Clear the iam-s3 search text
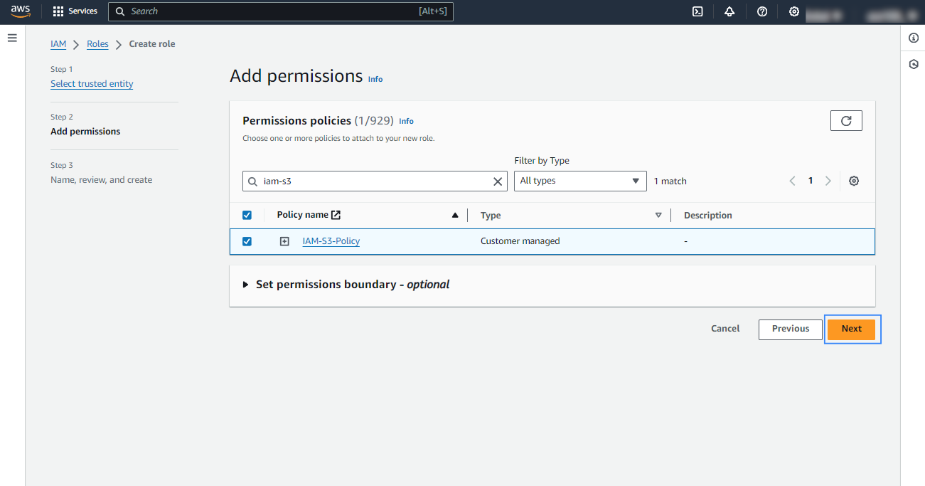Screen dimensions: 925x486 coord(498,181)
